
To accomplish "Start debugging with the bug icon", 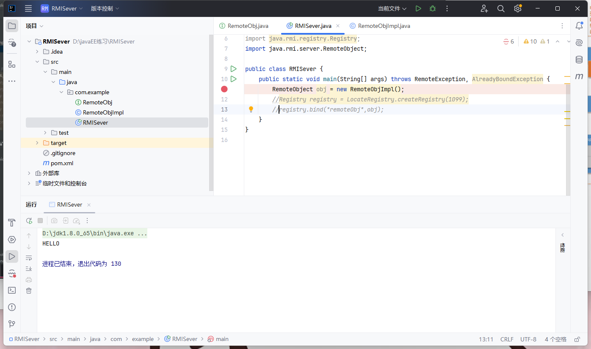I will [x=432, y=8].
